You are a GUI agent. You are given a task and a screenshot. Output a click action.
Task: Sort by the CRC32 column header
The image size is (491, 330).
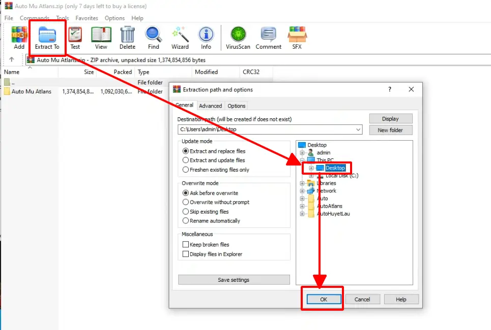point(256,72)
